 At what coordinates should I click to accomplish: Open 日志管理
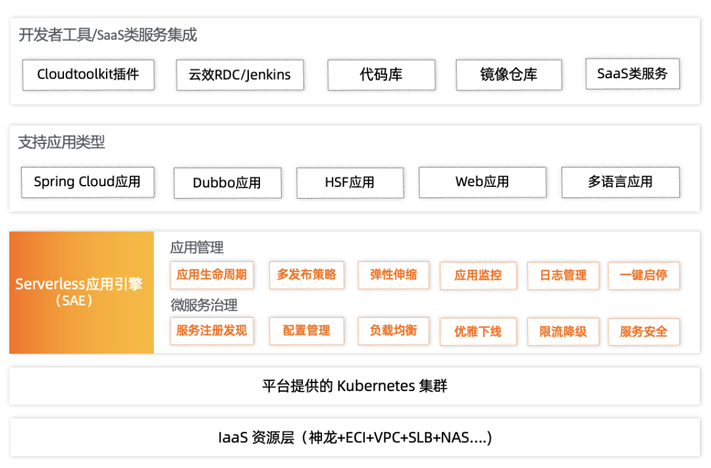coord(562,275)
